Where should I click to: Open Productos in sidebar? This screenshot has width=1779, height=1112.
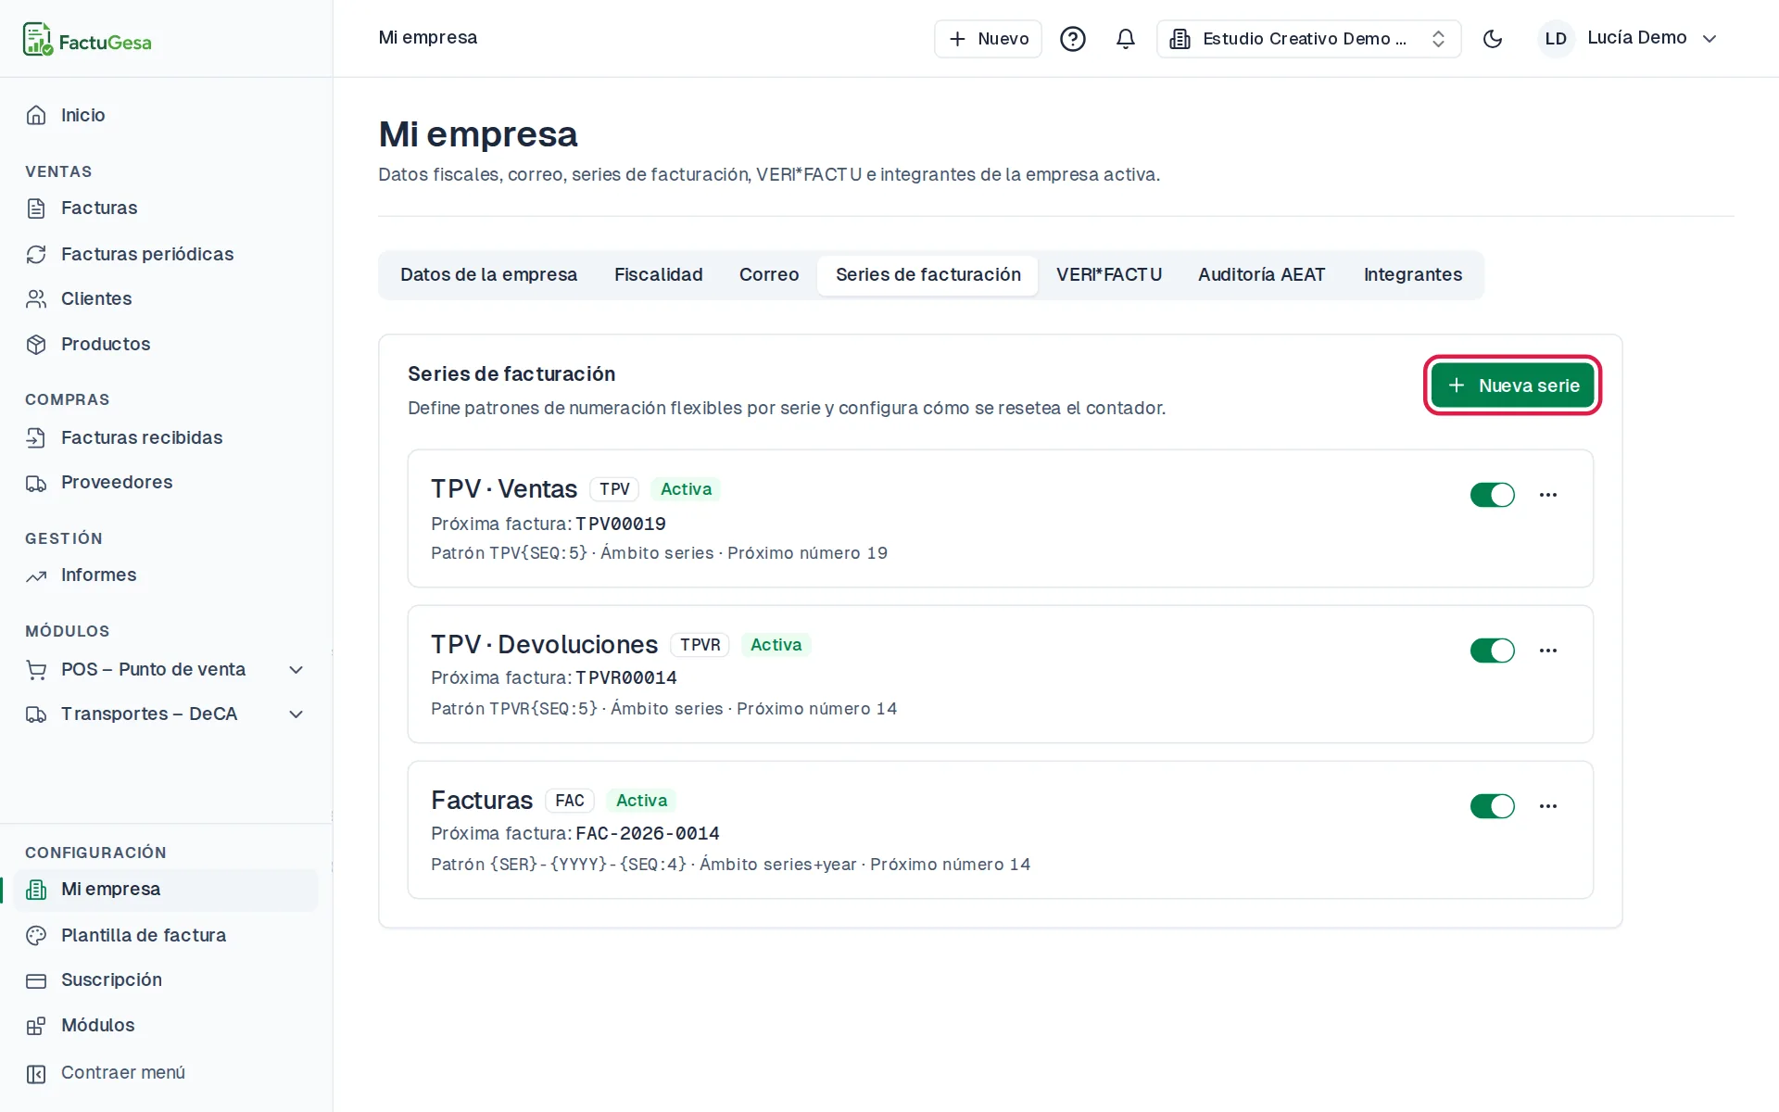(x=167, y=344)
